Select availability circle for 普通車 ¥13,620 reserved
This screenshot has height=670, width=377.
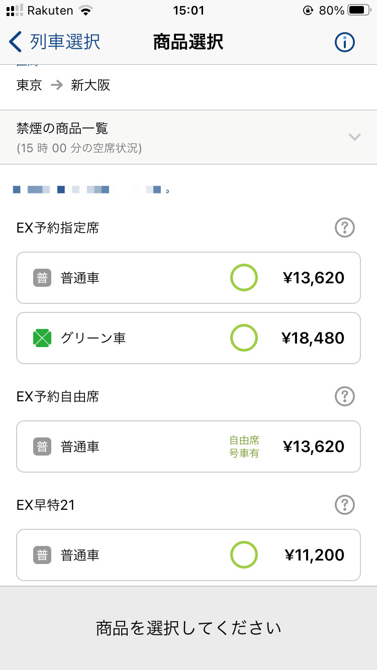pos(244,278)
